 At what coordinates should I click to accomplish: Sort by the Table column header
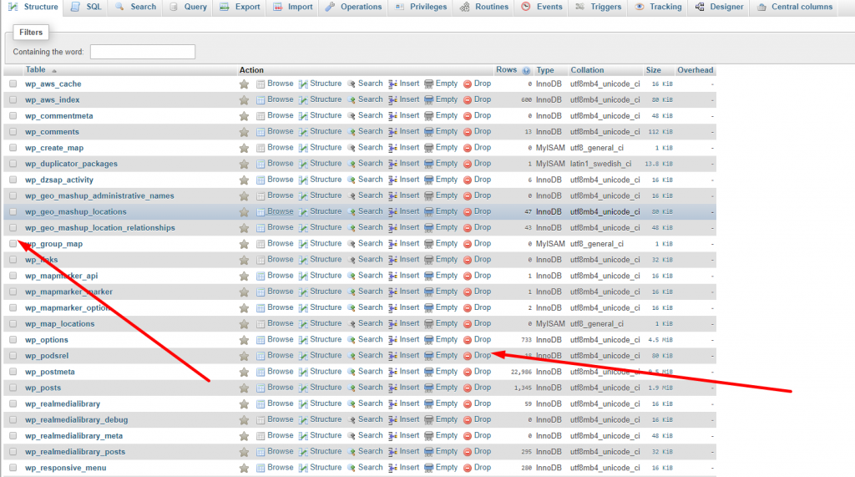35,70
